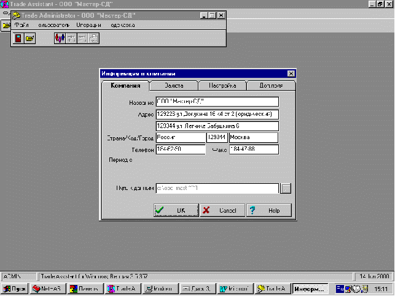Click the data path input field
395x296 pixels.
click(217, 188)
